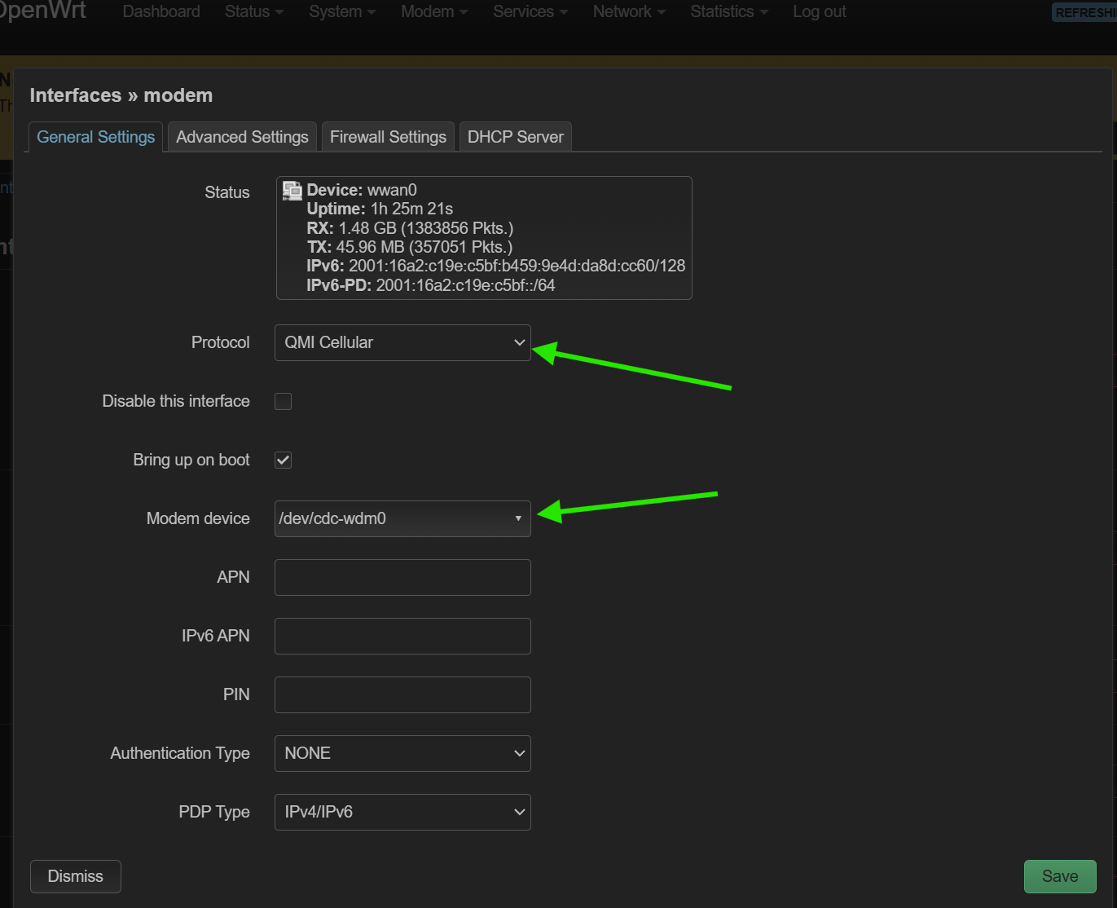The height and width of the screenshot is (908, 1117).
Task: Click the wwan0 device icon in Status
Action: [292, 191]
